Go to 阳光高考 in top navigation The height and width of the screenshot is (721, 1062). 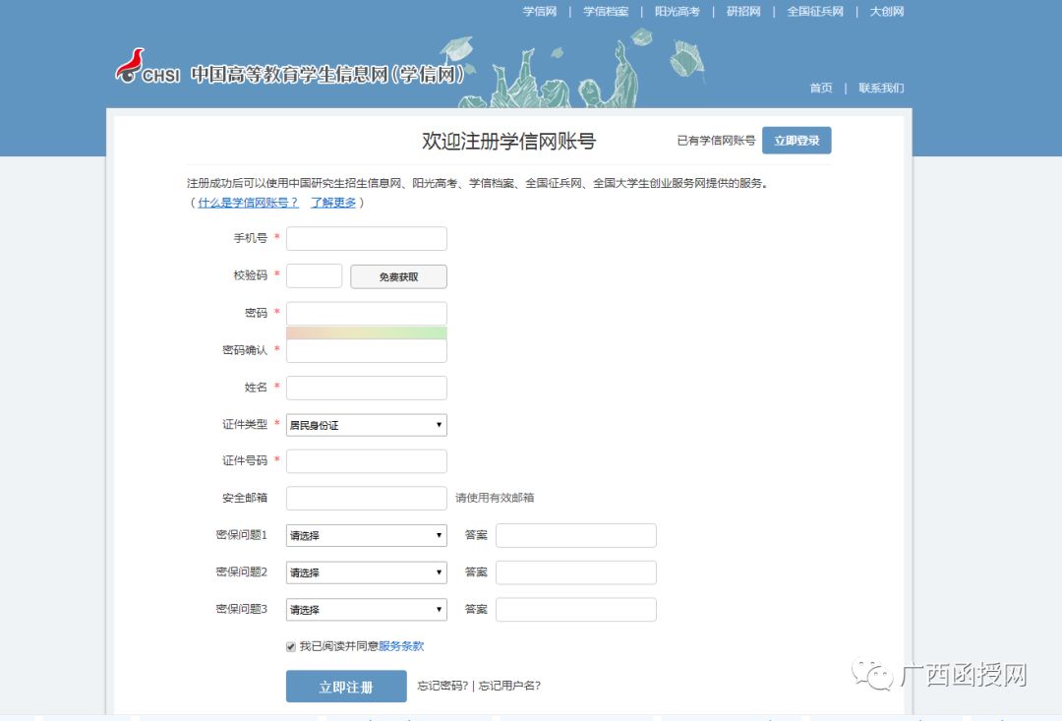677,12
